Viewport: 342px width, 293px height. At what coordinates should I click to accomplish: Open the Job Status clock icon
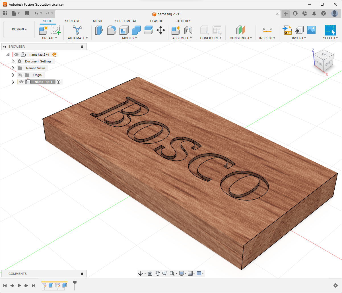point(305,13)
